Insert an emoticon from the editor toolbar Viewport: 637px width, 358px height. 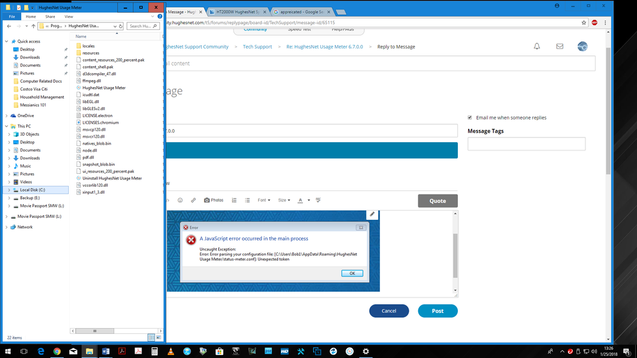click(180, 200)
